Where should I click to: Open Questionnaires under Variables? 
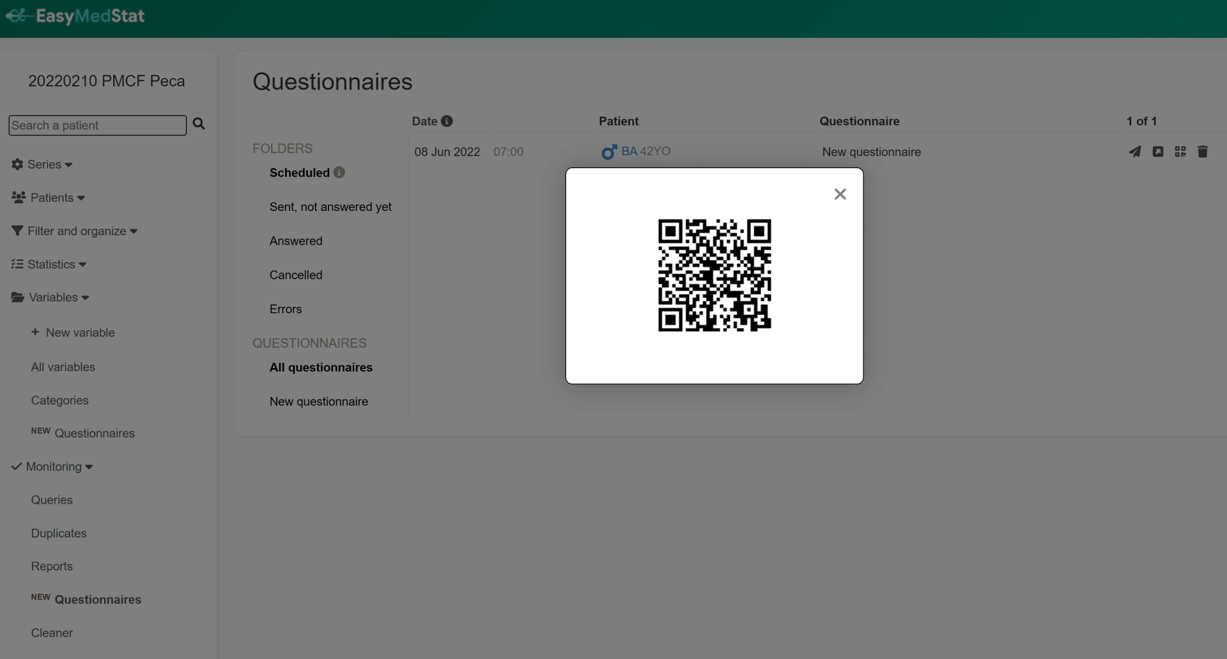click(x=83, y=433)
